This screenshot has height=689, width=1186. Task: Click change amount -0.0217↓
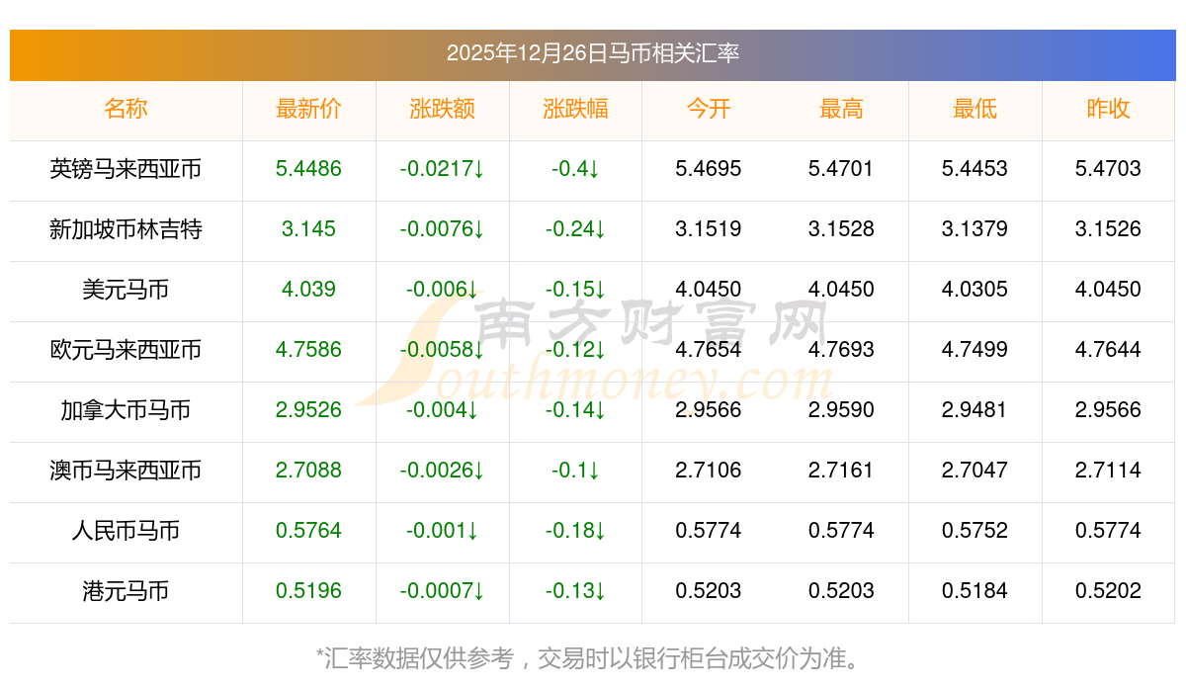(442, 169)
